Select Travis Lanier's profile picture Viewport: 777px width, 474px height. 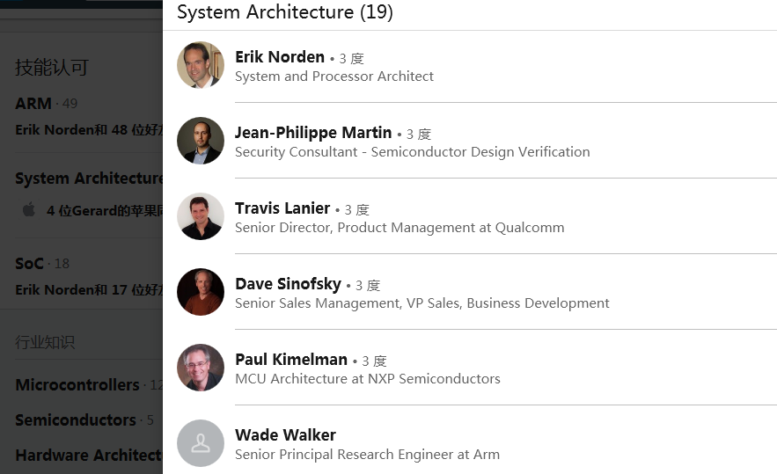(x=201, y=216)
